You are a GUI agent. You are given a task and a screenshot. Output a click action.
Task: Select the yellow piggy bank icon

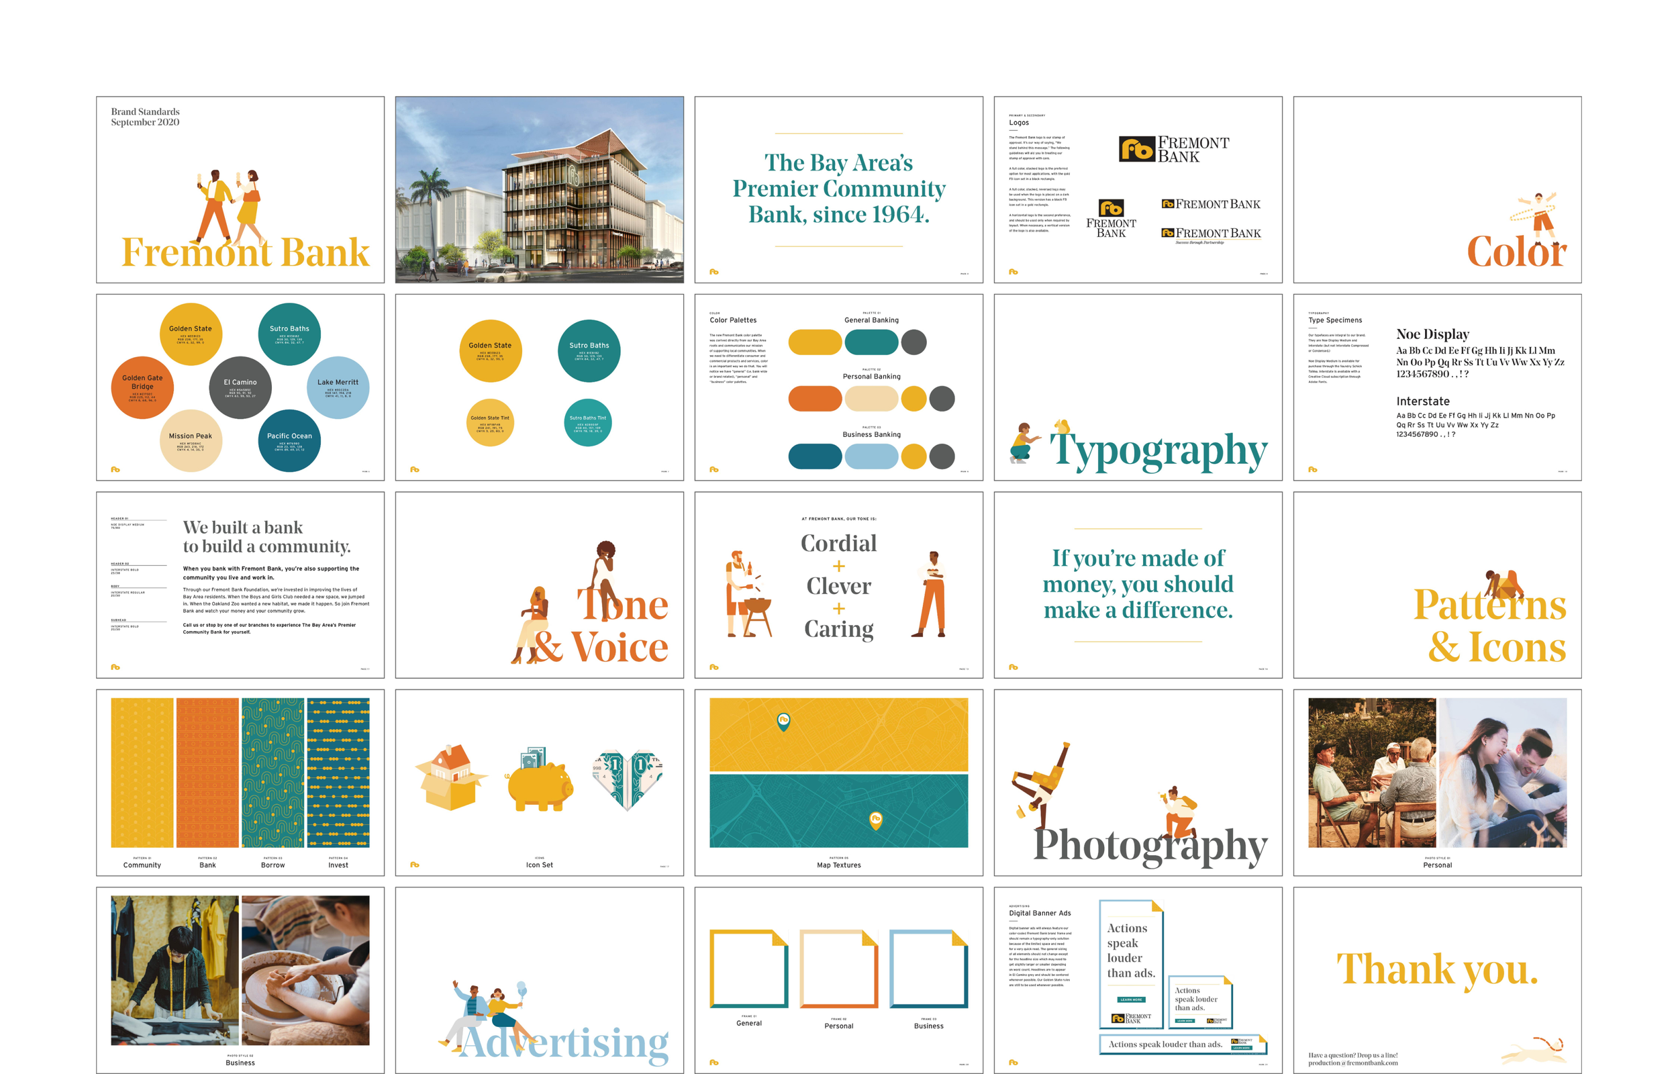click(x=539, y=780)
